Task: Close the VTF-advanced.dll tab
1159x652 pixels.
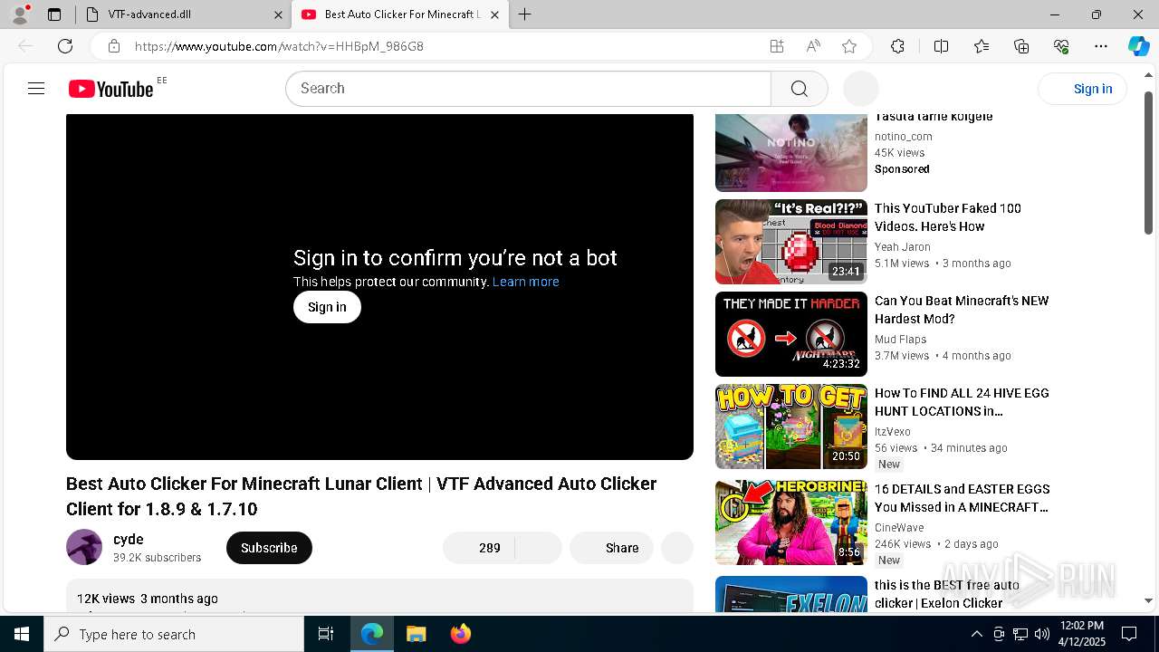Action: coord(279,14)
